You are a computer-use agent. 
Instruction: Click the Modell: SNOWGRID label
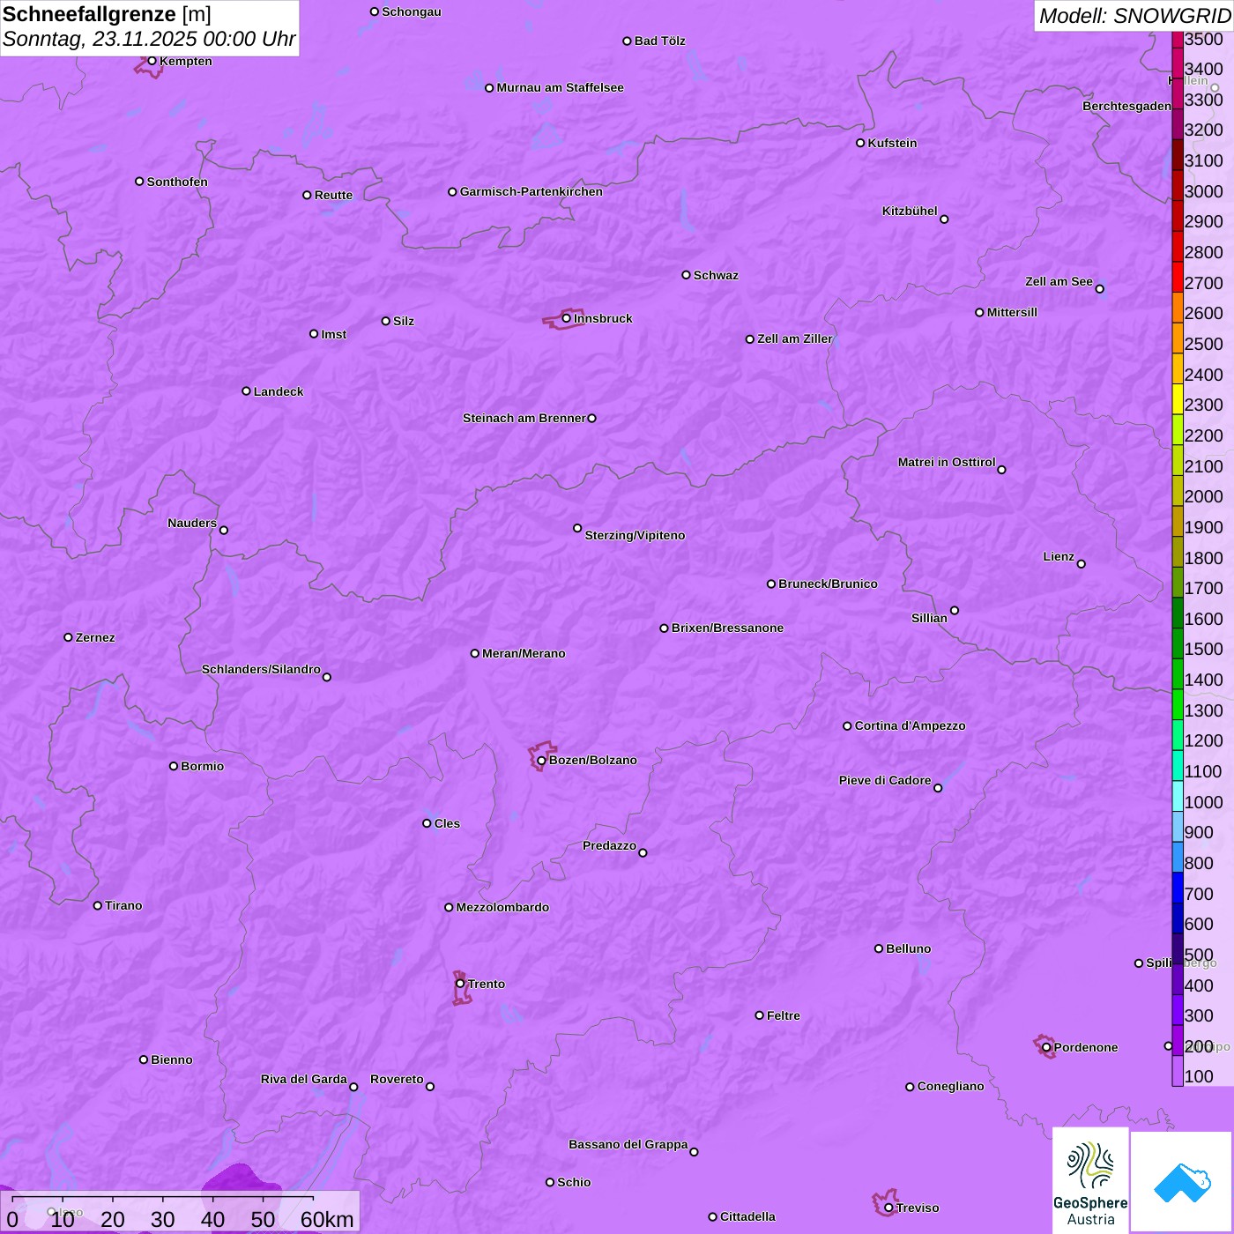pyautogui.click(x=1134, y=15)
